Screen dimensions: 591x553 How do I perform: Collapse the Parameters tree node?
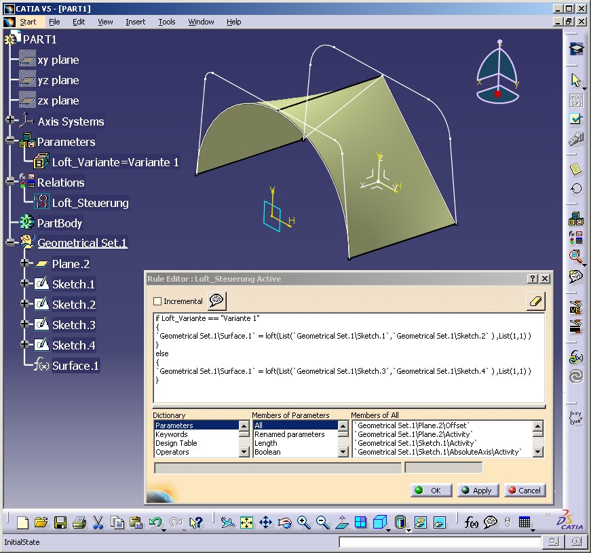click(x=10, y=141)
